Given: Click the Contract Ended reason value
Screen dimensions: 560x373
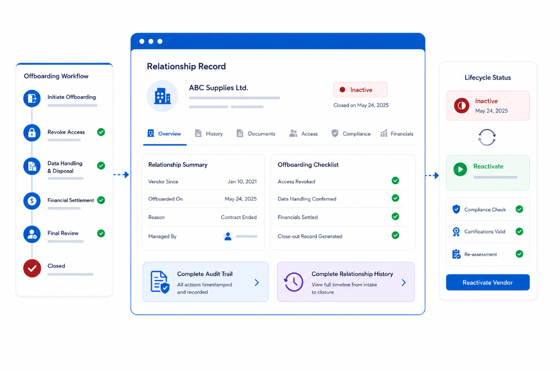Looking at the screenshot, I should point(239,218).
